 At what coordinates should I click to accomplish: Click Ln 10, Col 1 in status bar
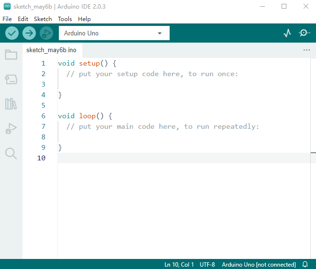pos(179,264)
